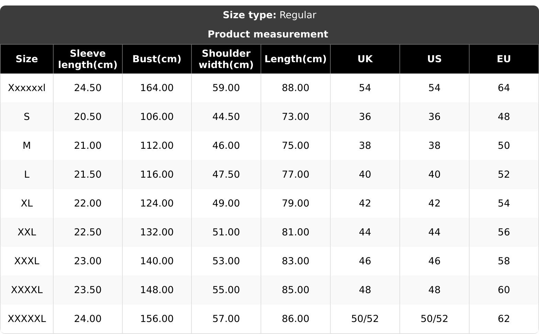Image resolution: width=539 pixels, height=334 pixels.
Task: Select shoulder width value 47.50
Action: click(226, 175)
